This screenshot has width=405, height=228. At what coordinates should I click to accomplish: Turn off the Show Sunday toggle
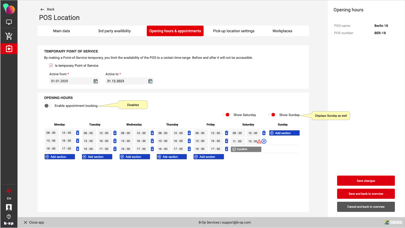272,115
